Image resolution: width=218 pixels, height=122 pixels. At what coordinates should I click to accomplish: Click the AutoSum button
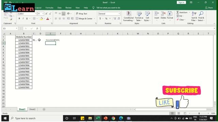click(182, 13)
